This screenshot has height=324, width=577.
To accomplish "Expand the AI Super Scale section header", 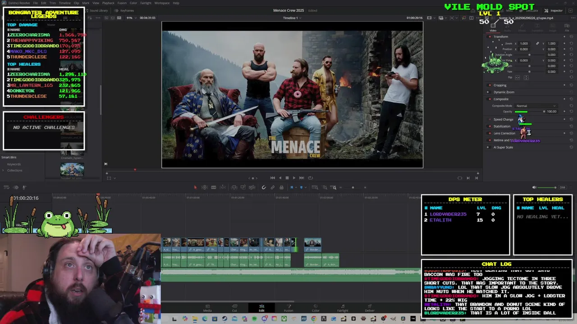I will click(503, 147).
